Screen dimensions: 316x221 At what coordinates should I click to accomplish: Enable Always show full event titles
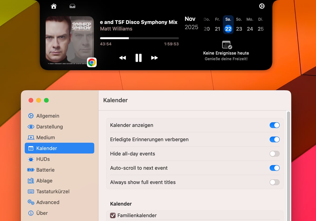pos(274,182)
